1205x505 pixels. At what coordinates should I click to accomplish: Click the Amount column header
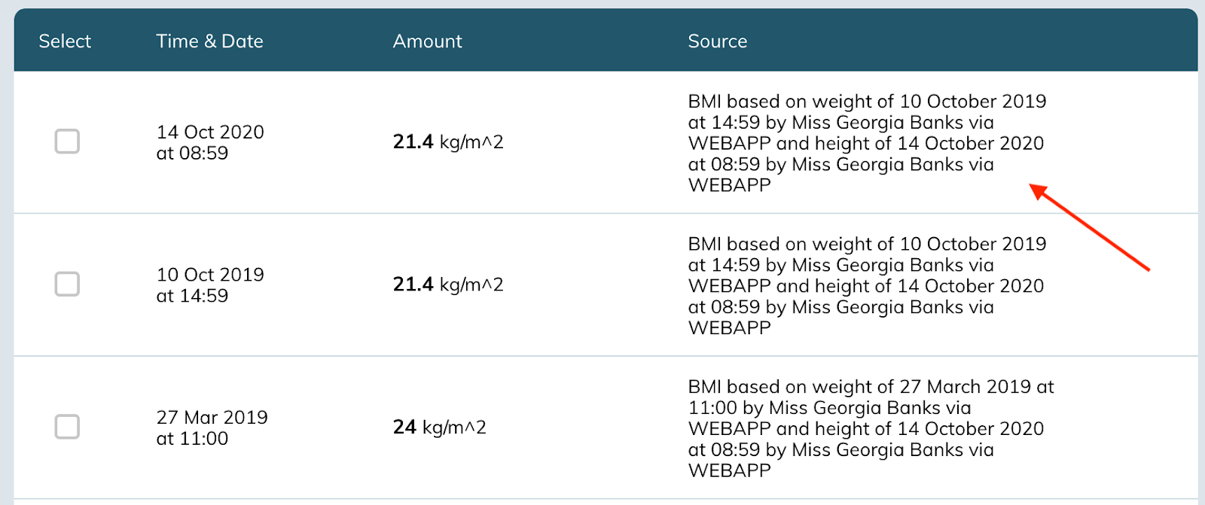tap(427, 41)
